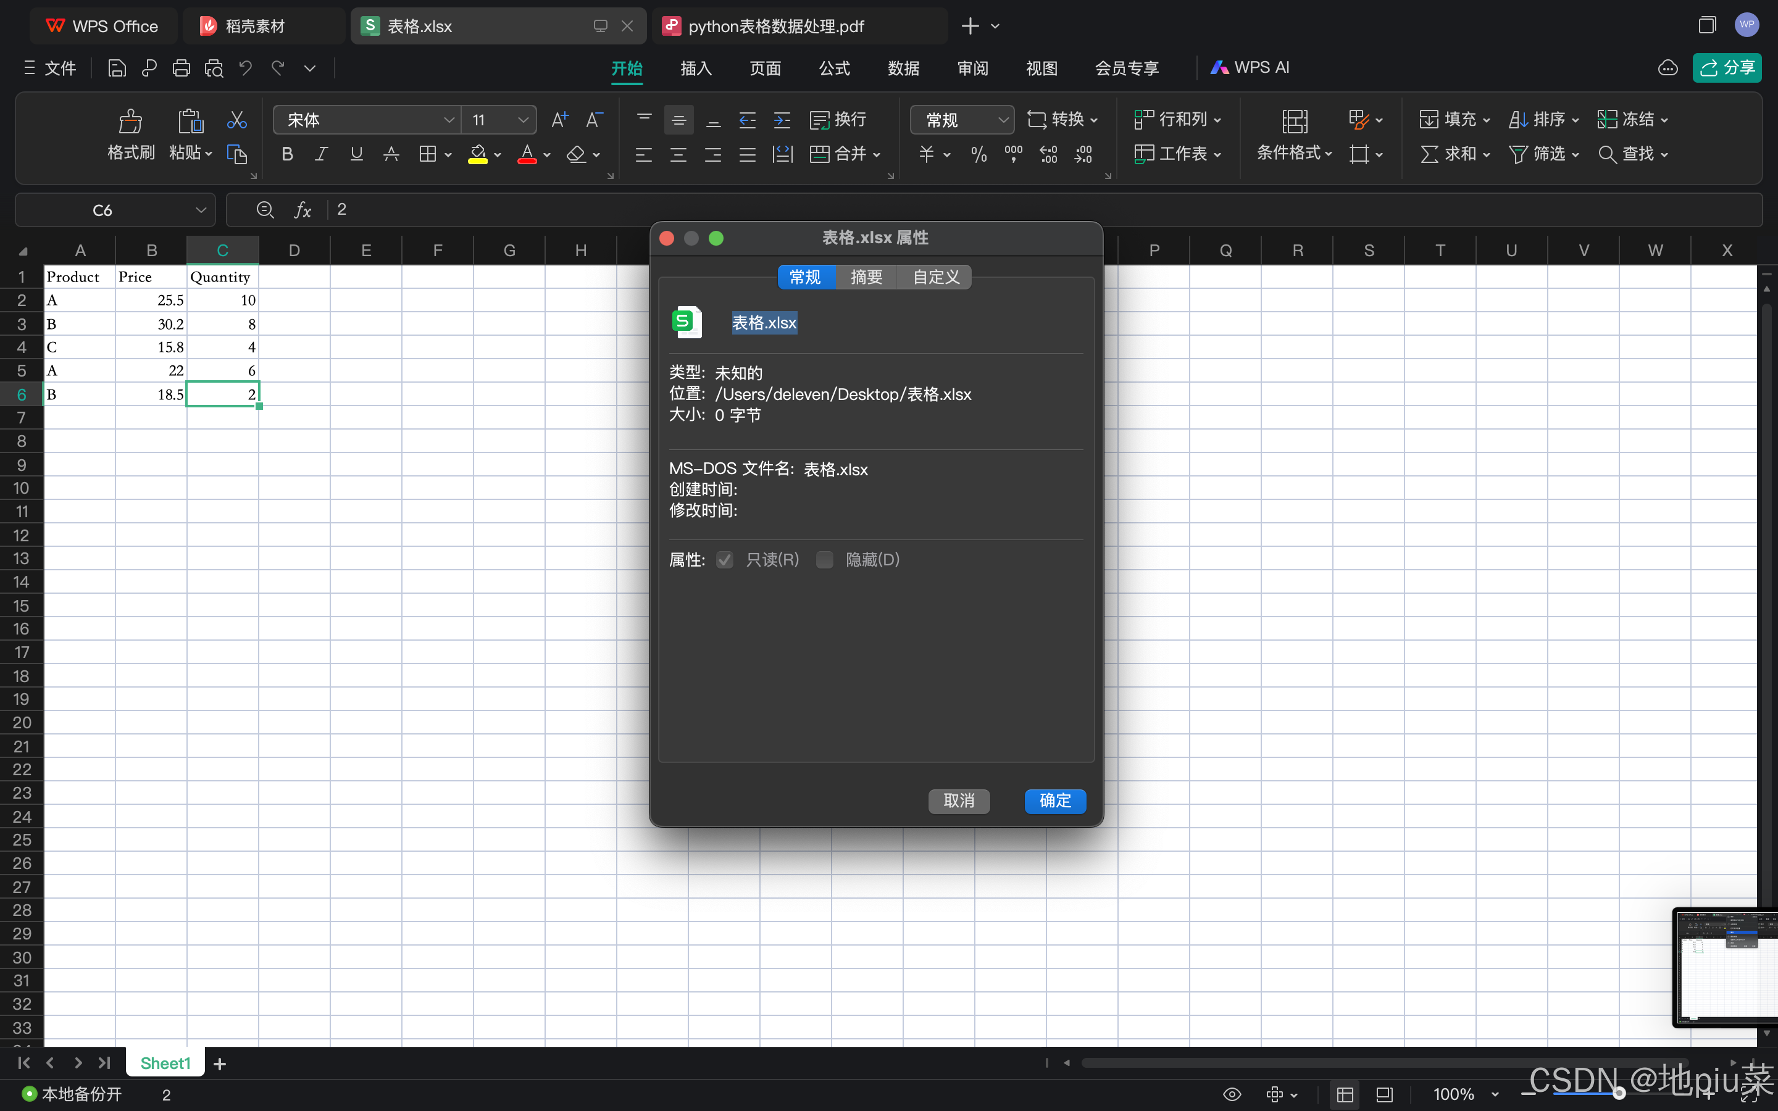Click the increase font size icon
The image size is (1778, 1111).
click(x=560, y=120)
